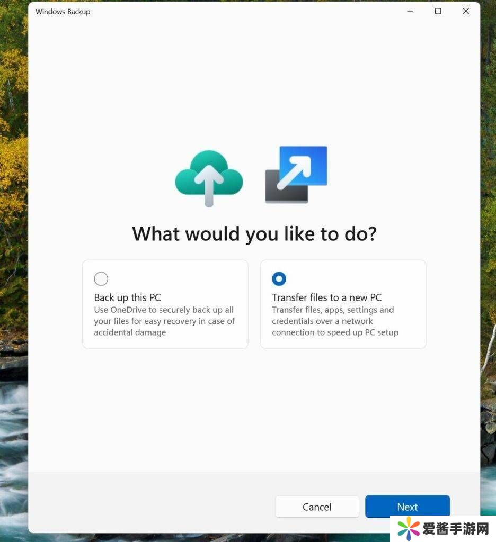496x542 pixels.
Task: Click the colorful pinwheel watermark logo
Action: pyautogui.click(x=409, y=528)
